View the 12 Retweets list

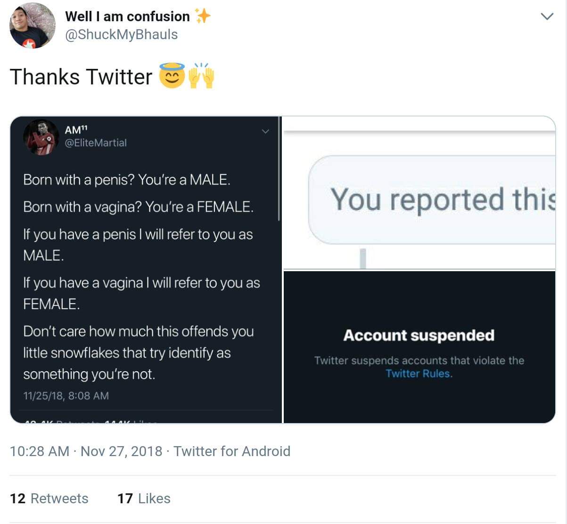pos(49,499)
